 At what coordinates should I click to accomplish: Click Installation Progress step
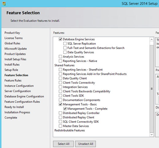[x=17, y=112]
